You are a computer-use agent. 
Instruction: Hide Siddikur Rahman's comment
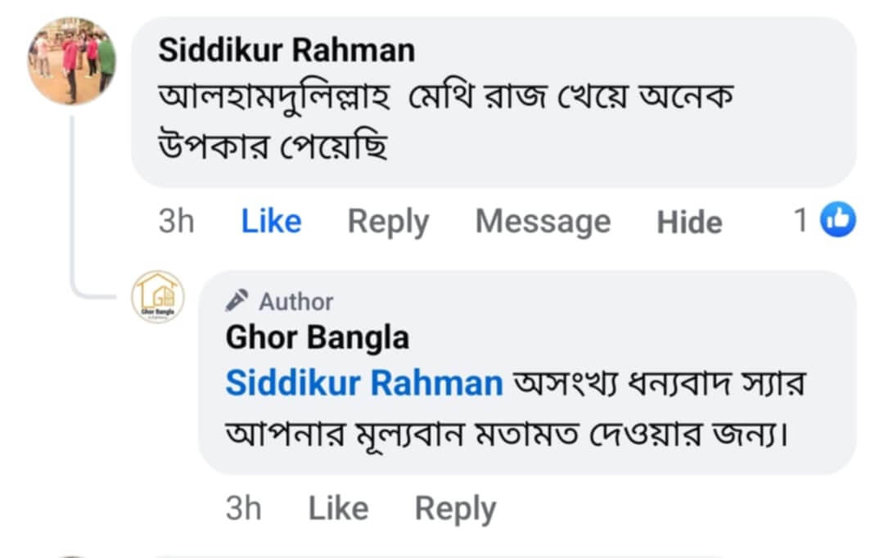[689, 222]
